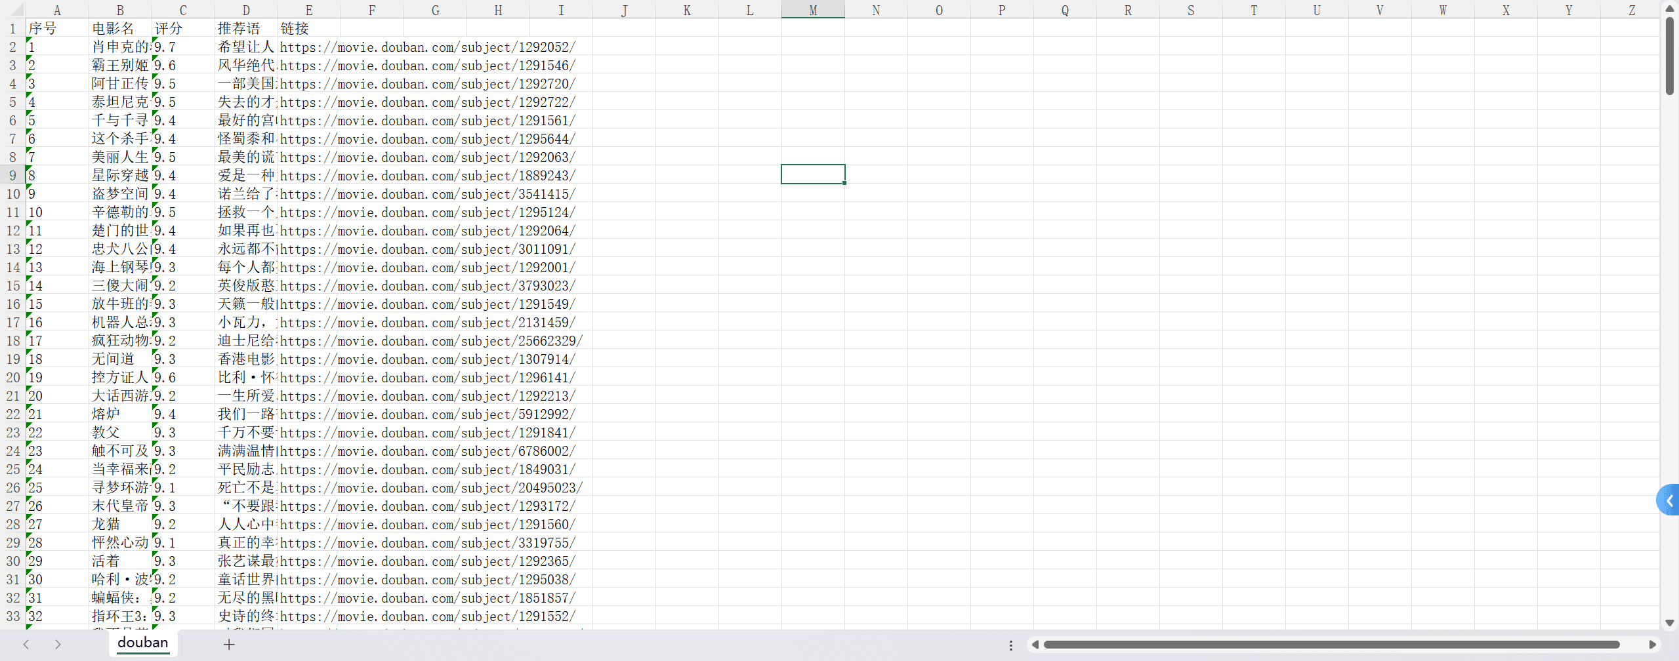Select the cell 星际穿越
Screen dimensions: 1679x661
120,175
